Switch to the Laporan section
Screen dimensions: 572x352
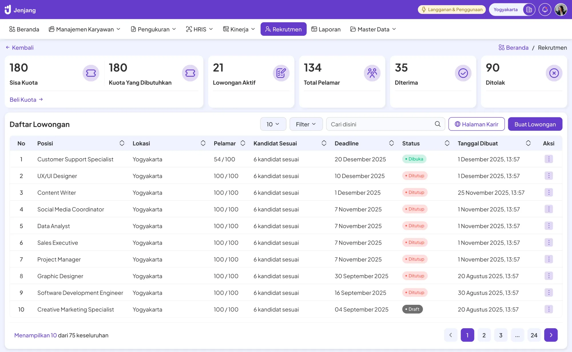(x=326, y=29)
